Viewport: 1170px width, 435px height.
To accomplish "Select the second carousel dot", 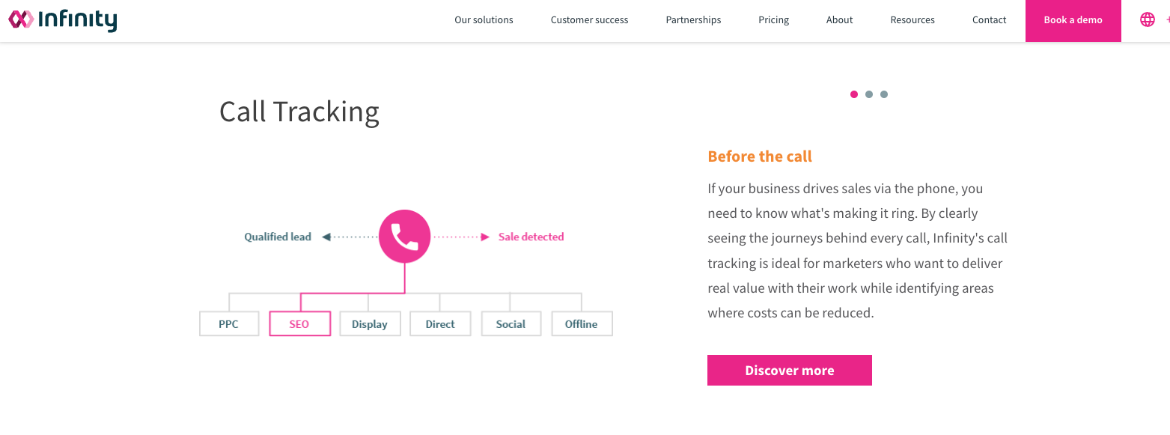I will [x=869, y=94].
